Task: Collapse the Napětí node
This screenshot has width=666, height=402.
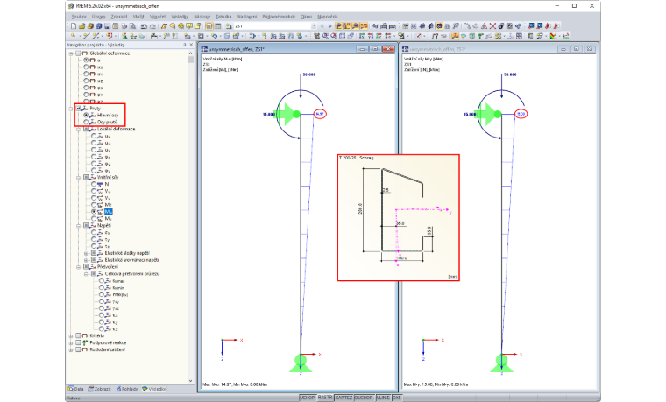Action: click(79, 226)
